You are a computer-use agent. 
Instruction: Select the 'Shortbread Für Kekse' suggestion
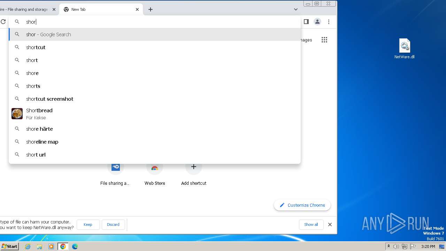[155, 114]
